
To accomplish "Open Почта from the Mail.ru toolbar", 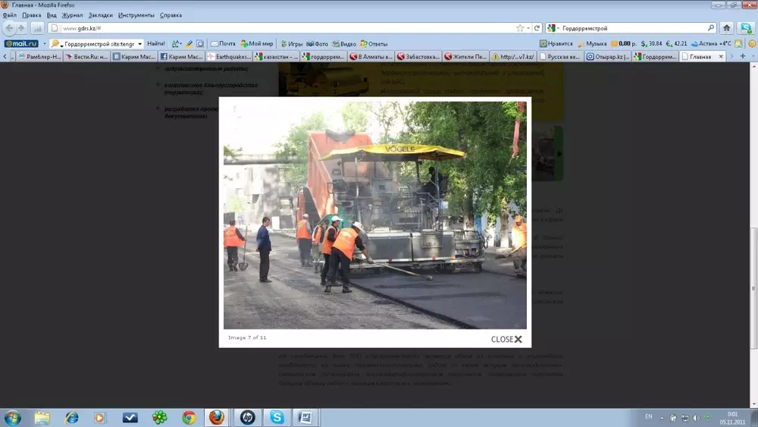I will [224, 44].
